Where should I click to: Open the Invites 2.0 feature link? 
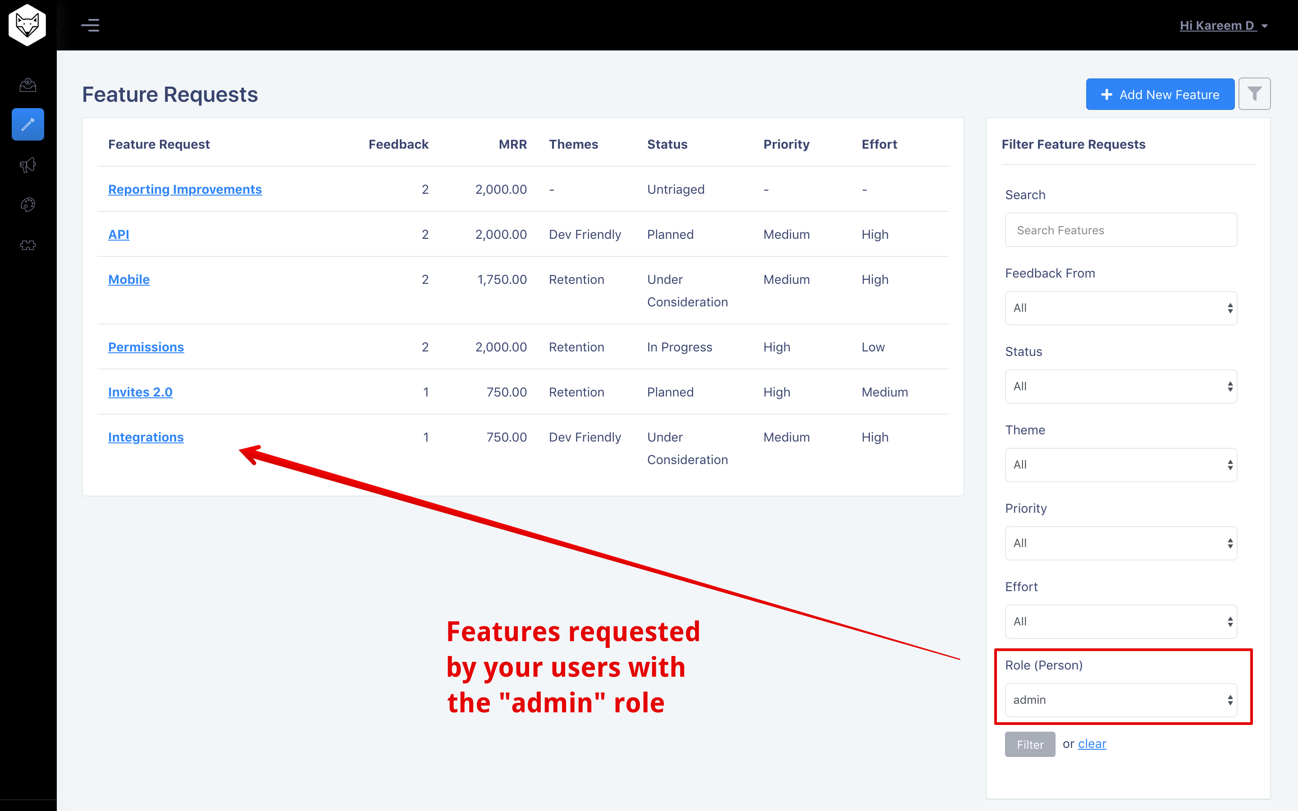[x=141, y=392]
